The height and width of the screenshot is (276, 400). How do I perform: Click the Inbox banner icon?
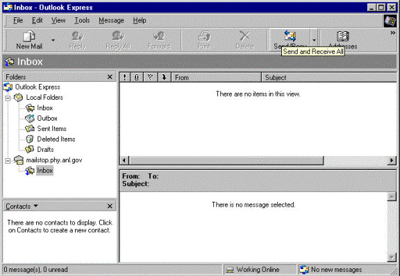pos(10,62)
